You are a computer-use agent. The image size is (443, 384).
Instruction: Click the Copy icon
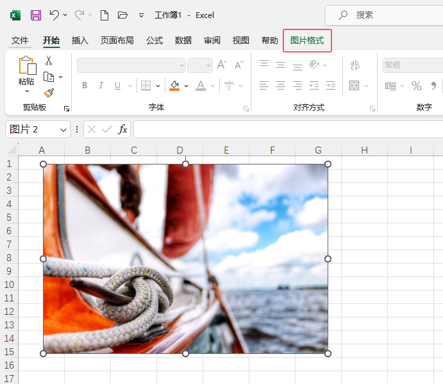(49, 77)
